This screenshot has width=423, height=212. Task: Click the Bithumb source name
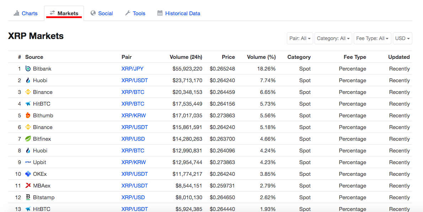click(x=43, y=116)
